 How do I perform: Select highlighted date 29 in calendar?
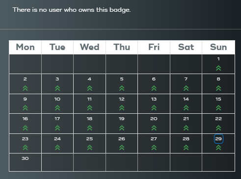tap(218, 139)
